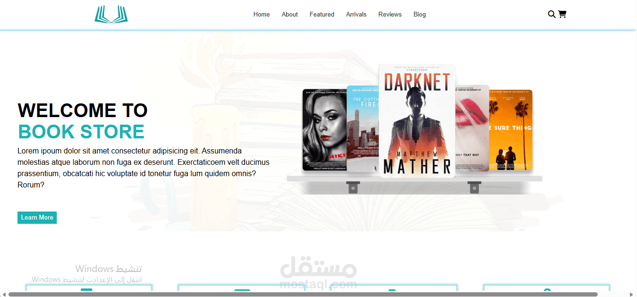637x297 pixels.
Task: Select the black-and-white woman book cover
Action: click(x=325, y=130)
